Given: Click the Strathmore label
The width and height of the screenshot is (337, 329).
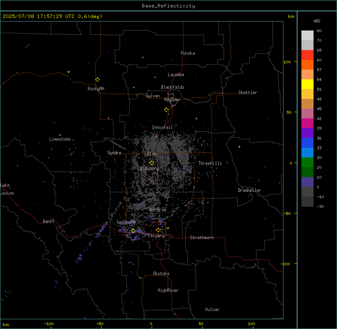Looking at the screenshot, I should 202,238.
